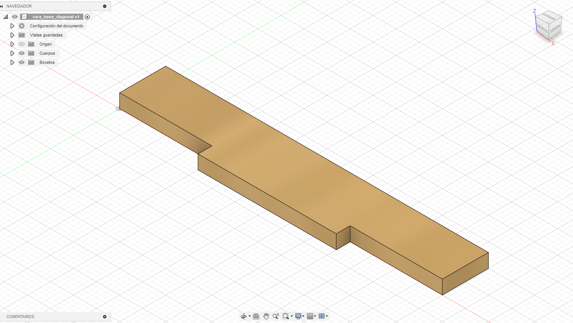Expand the Cuerpos folder in the browser
Image resolution: width=573 pixels, height=323 pixels.
12,53
